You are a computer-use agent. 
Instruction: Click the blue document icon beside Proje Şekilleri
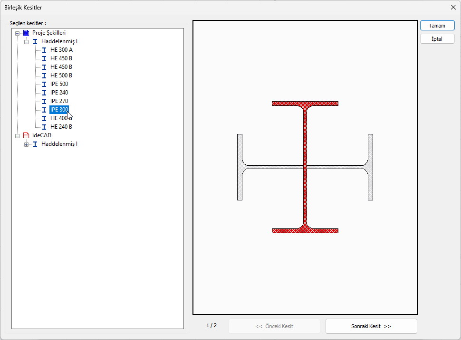[x=26, y=33]
